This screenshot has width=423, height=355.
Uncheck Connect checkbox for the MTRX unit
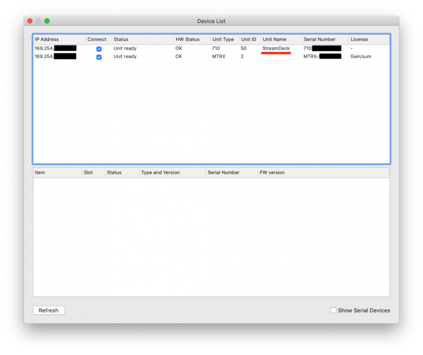[x=99, y=57]
